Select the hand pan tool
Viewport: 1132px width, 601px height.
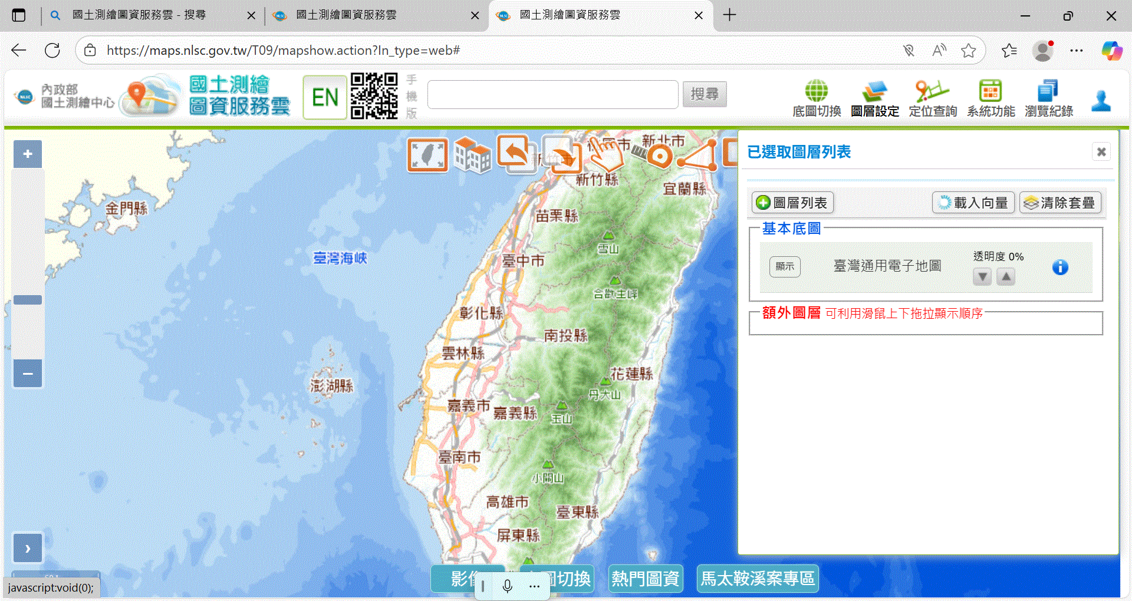tap(606, 154)
